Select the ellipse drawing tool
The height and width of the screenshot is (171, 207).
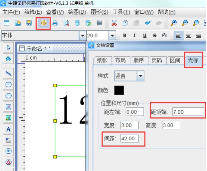9,95
